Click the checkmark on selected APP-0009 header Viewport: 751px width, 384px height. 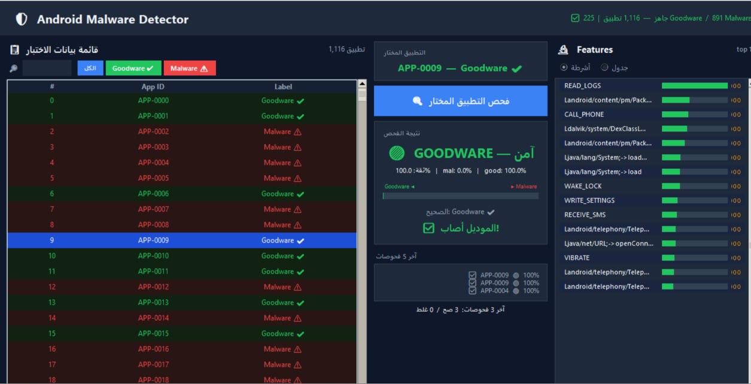pyautogui.click(x=516, y=69)
